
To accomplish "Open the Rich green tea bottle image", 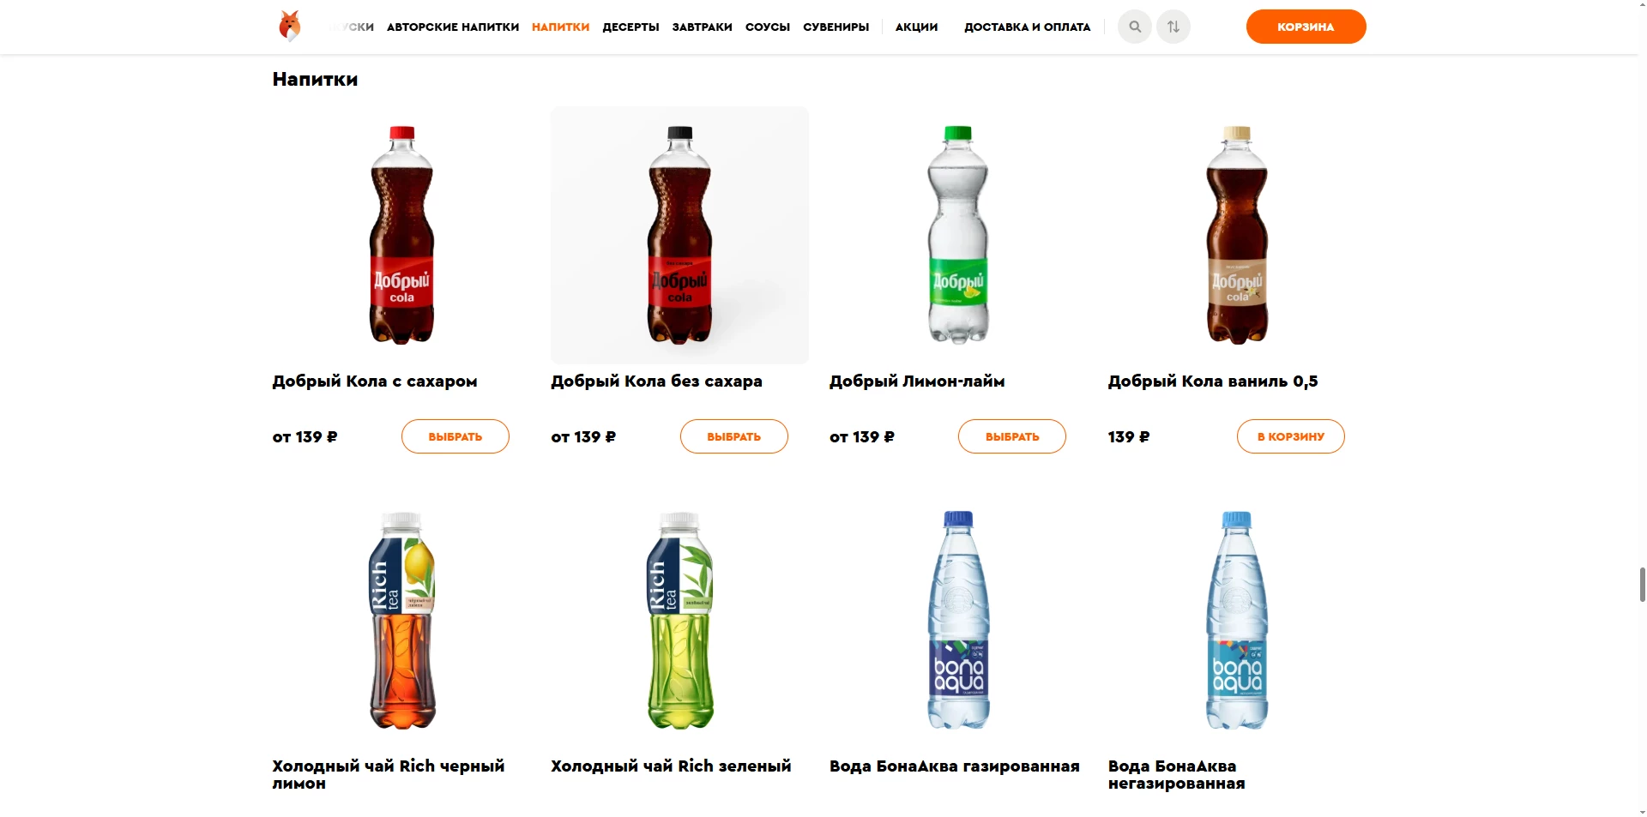I will [x=679, y=620].
